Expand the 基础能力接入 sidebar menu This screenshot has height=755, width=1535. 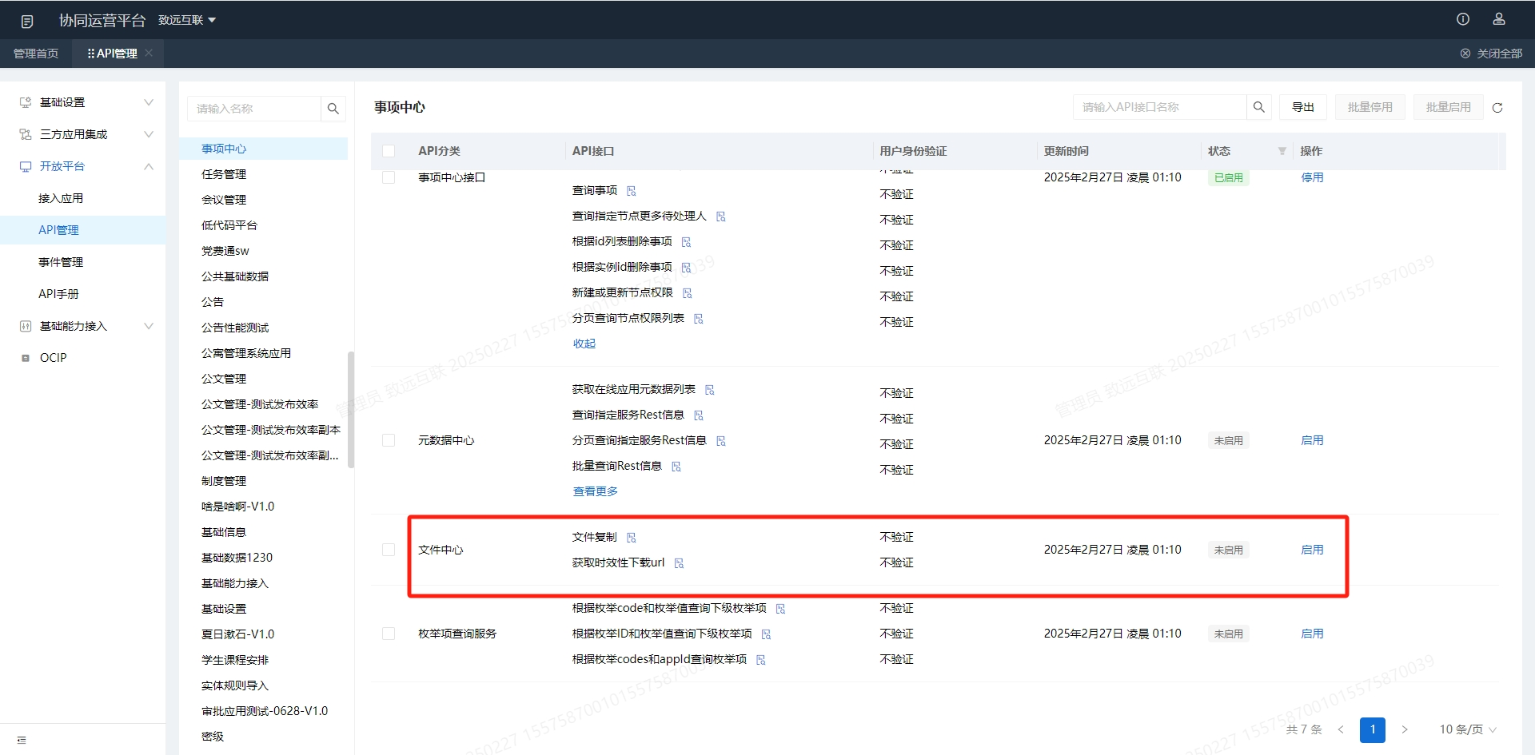(x=83, y=326)
